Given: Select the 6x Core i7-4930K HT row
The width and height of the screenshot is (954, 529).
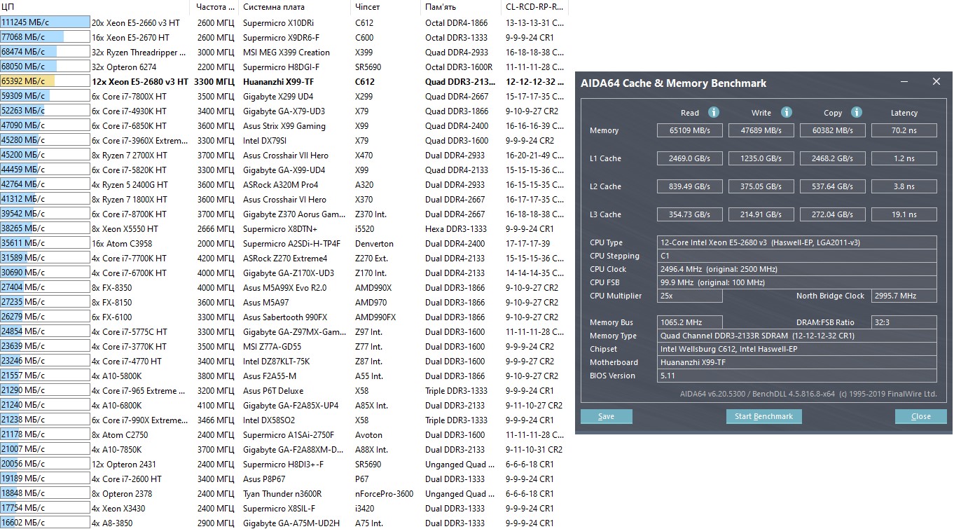Looking at the screenshot, I should click(284, 111).
